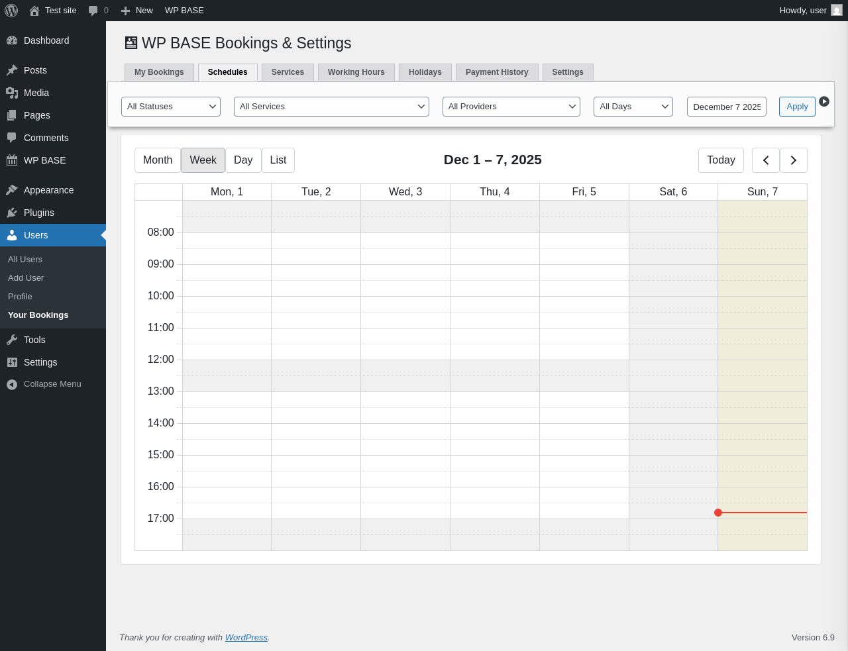Open the comments bubble in admin bar
The width and height of the screenshot is (848, 651).
click(93, 11)
